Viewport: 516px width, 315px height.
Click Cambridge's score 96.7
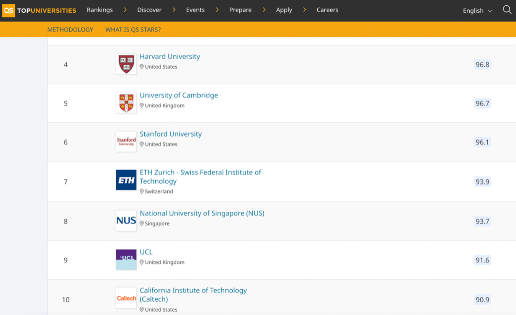click(x=483, y=103)
